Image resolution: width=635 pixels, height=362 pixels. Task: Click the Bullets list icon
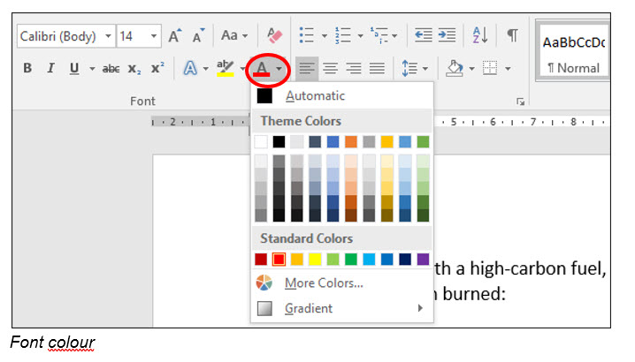(307, 35)
